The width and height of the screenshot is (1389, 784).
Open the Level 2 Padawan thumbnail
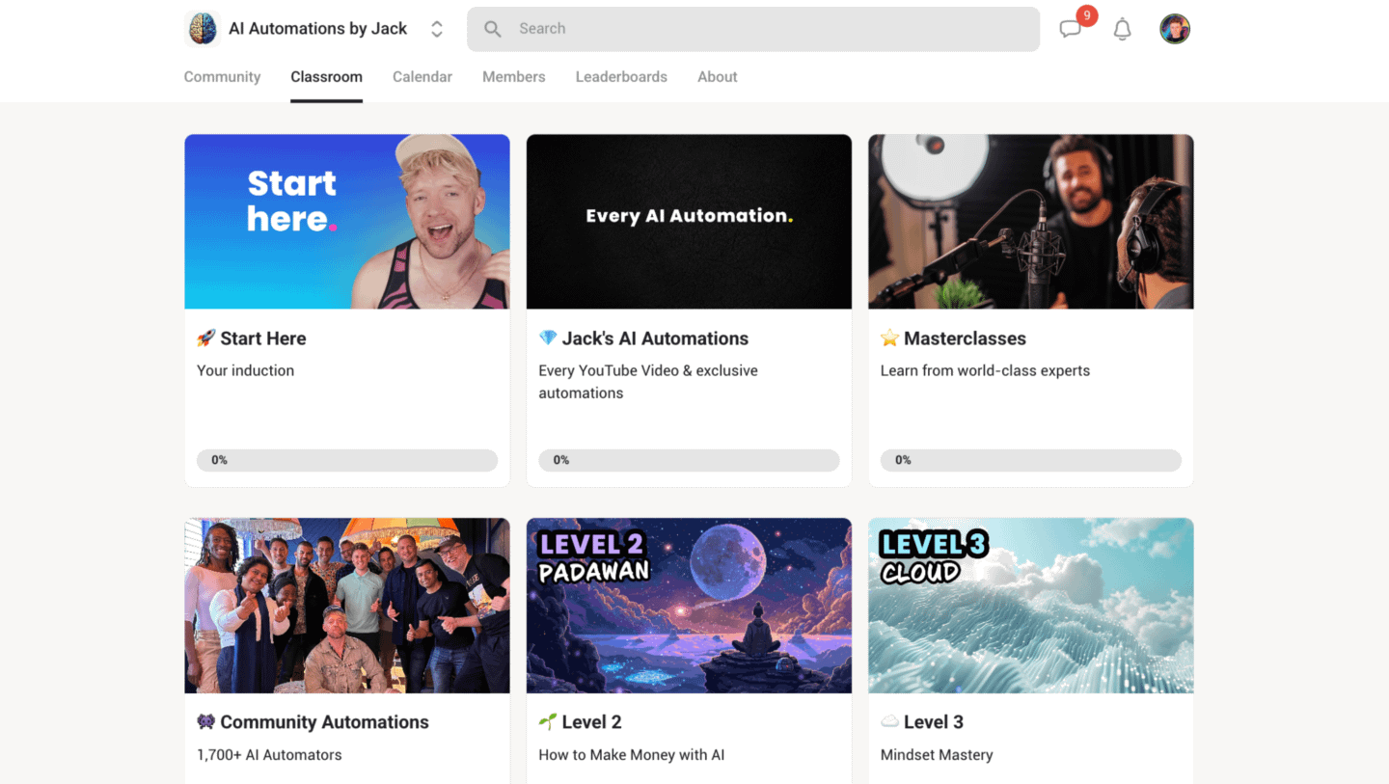pos(689,606)
